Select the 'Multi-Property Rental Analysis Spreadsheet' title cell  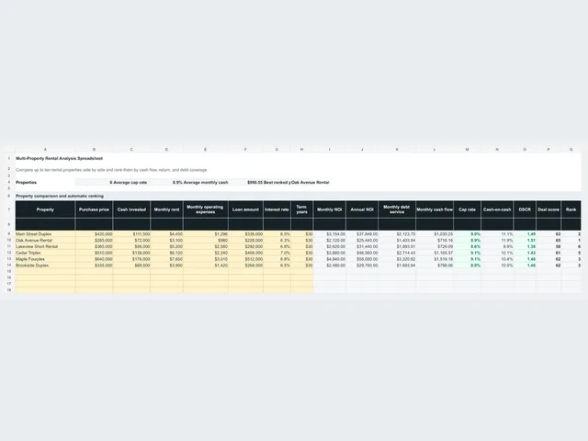(59, 158)
